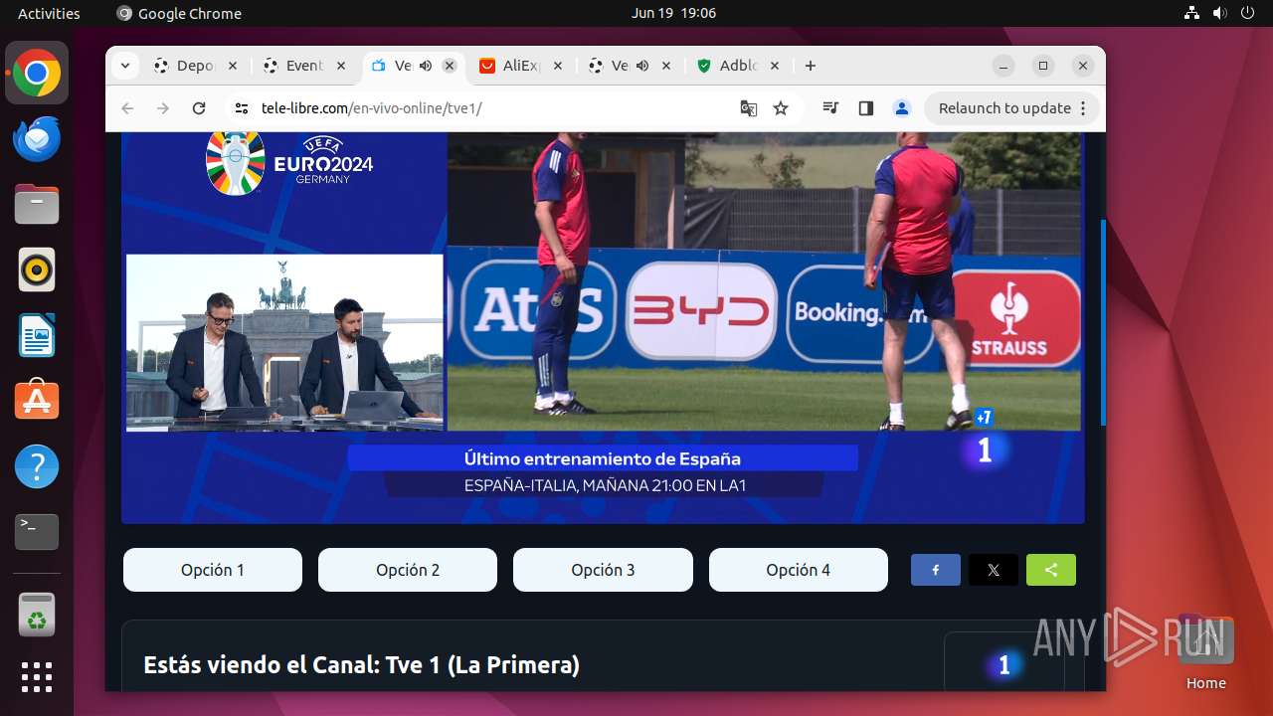Open a new tab with plus button
The width and height of the screenshot is (1273, 716).
click(x=811, y=66)
